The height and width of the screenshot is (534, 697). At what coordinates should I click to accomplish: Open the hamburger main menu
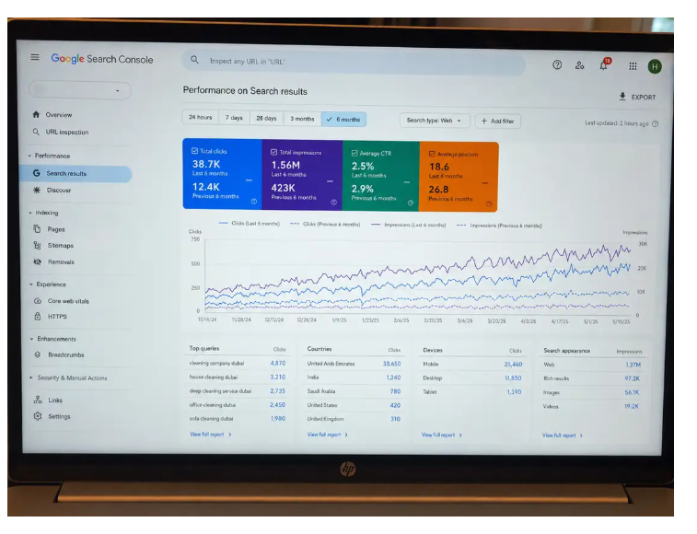pos(35,57)
